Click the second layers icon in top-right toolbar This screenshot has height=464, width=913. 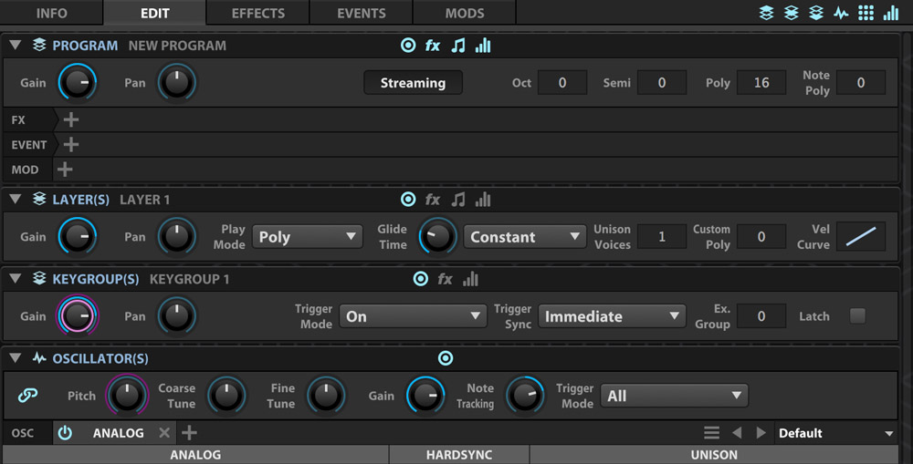click(x=792, y=13)
